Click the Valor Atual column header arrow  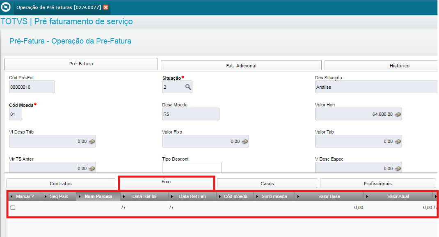367,197
